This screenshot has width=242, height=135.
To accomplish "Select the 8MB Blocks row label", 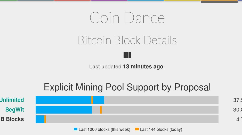I will tap(12, 119).
